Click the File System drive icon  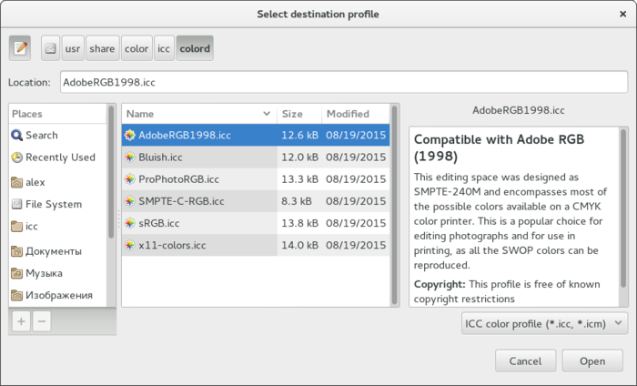(x=16, y=204)
